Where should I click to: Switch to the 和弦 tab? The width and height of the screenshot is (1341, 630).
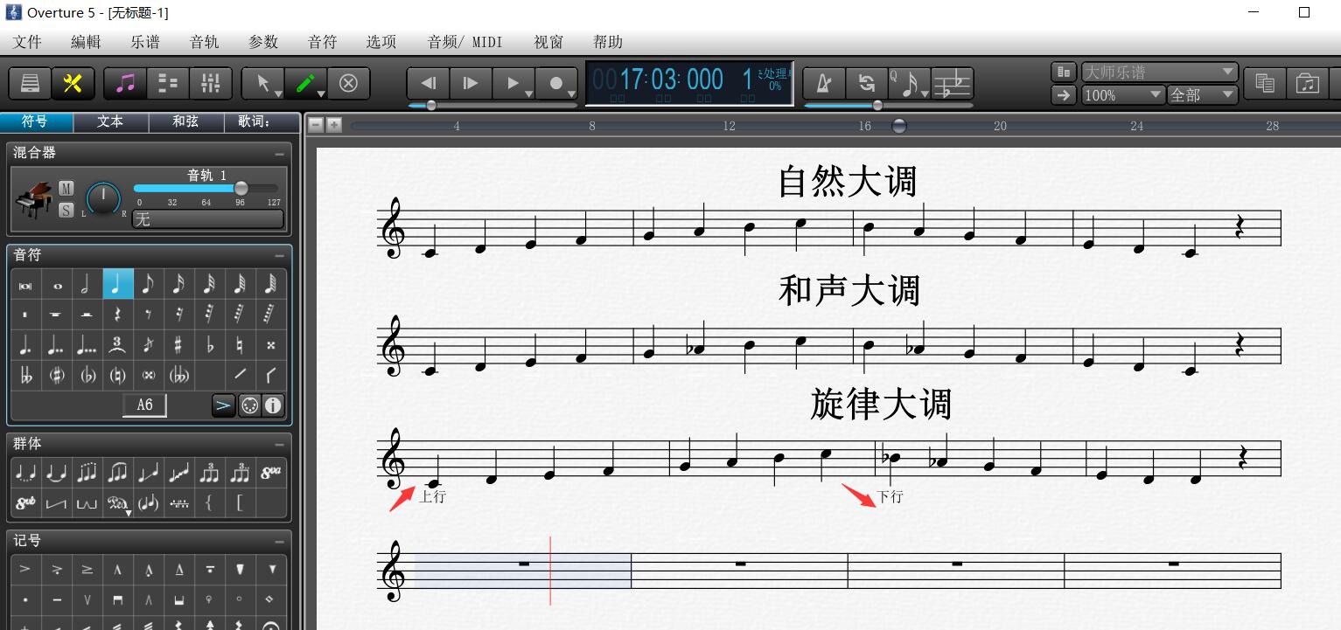(184, 121)
